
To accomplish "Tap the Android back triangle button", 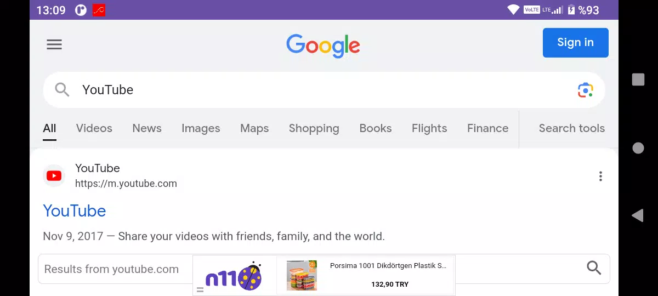I will pos(637,215).
